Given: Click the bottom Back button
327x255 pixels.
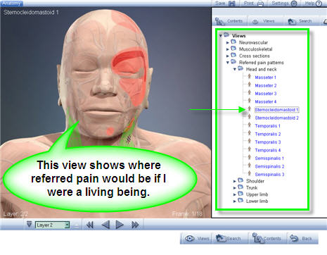Looking at the screenshot, I should pos(303,239).
